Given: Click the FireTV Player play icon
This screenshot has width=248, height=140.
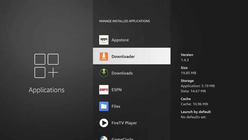Looking at the screenshot, I should 104,123.
